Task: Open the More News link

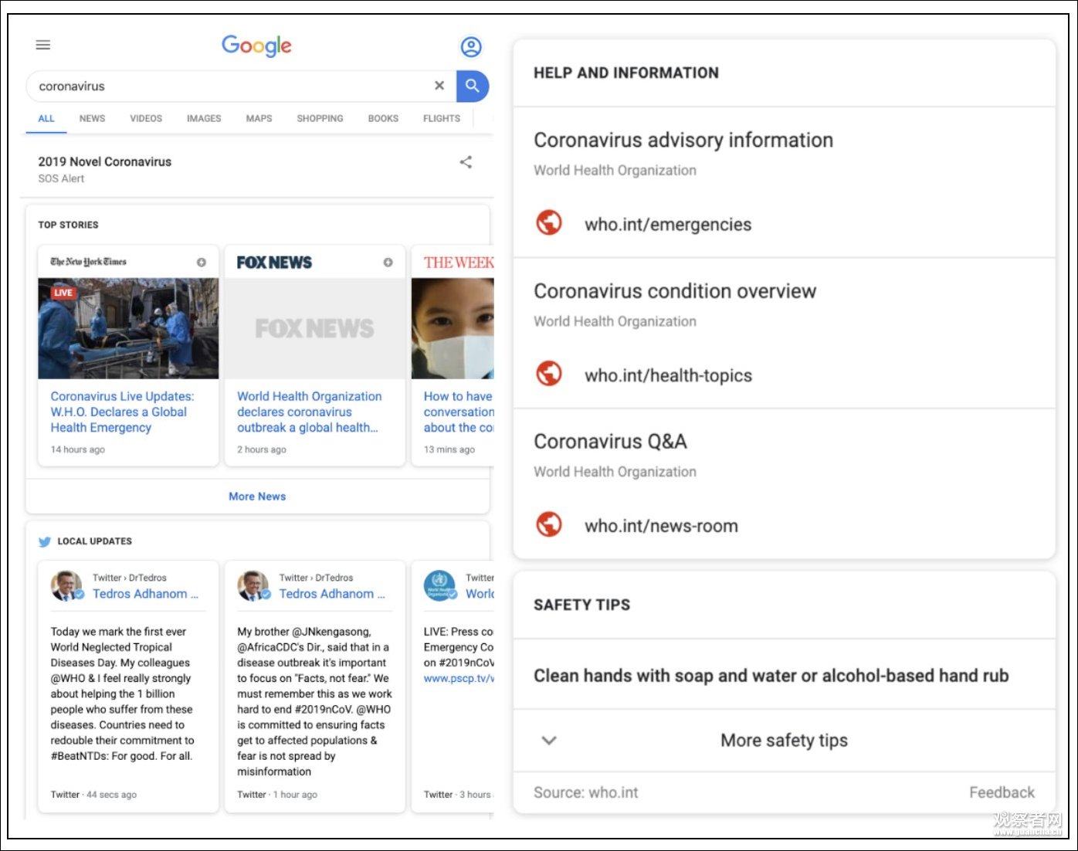Action: coord(257,497)
